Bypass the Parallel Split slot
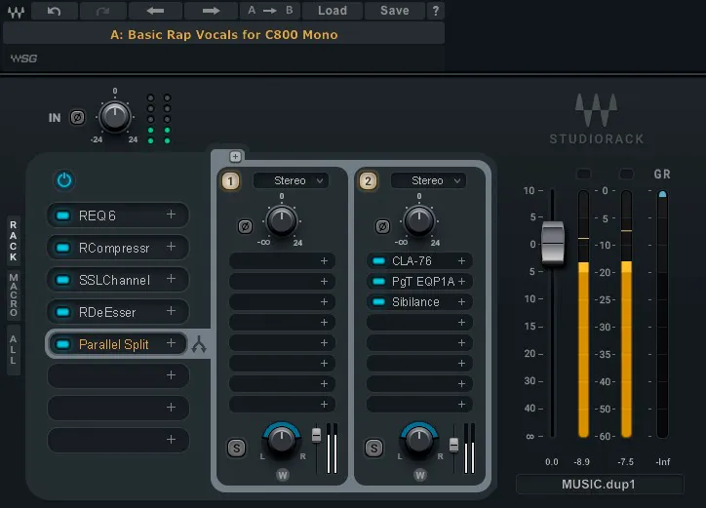The image size is (706, 508). (x=63, y=344)
